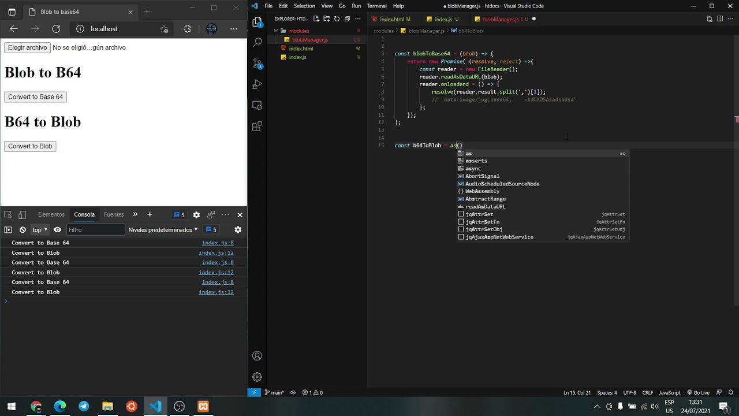This screenshot has width=739, height=416.
Task: Open VS Code from Windows taskbar
Action: pos(155,407)
